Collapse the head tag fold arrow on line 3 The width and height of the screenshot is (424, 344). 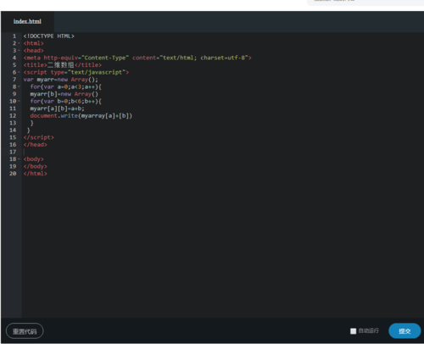(19, 51)
